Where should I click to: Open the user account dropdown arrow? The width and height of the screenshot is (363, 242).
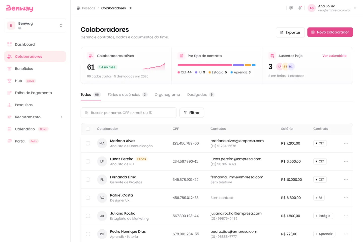(x=355, y=8)
